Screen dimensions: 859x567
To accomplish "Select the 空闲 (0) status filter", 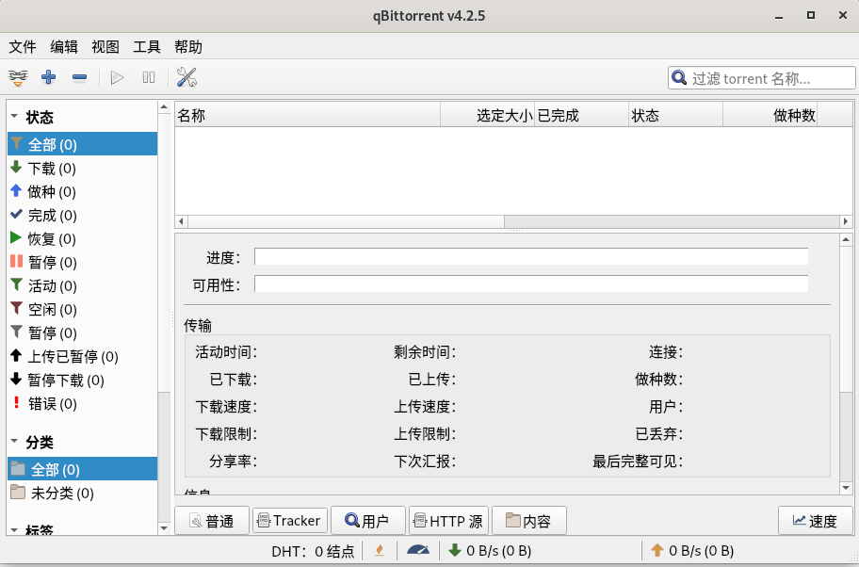I will [x=82, y=310].
